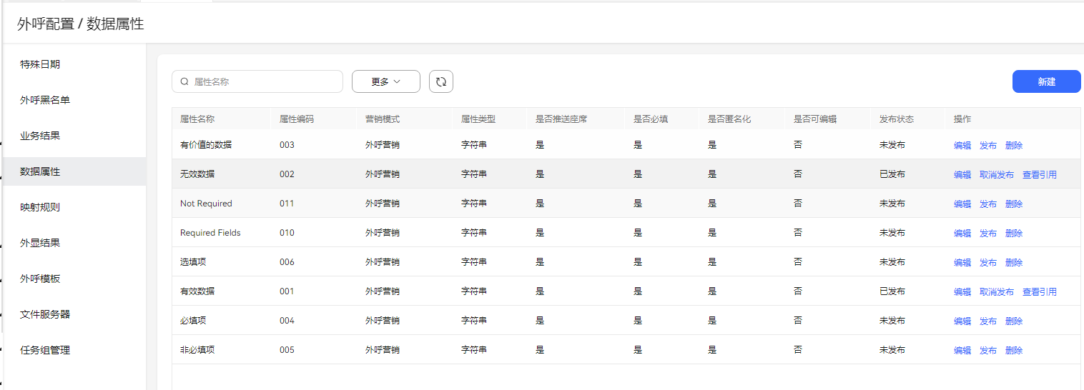Click attribute code 005 cell
The image size is (1084, 390).
(287, 350)
